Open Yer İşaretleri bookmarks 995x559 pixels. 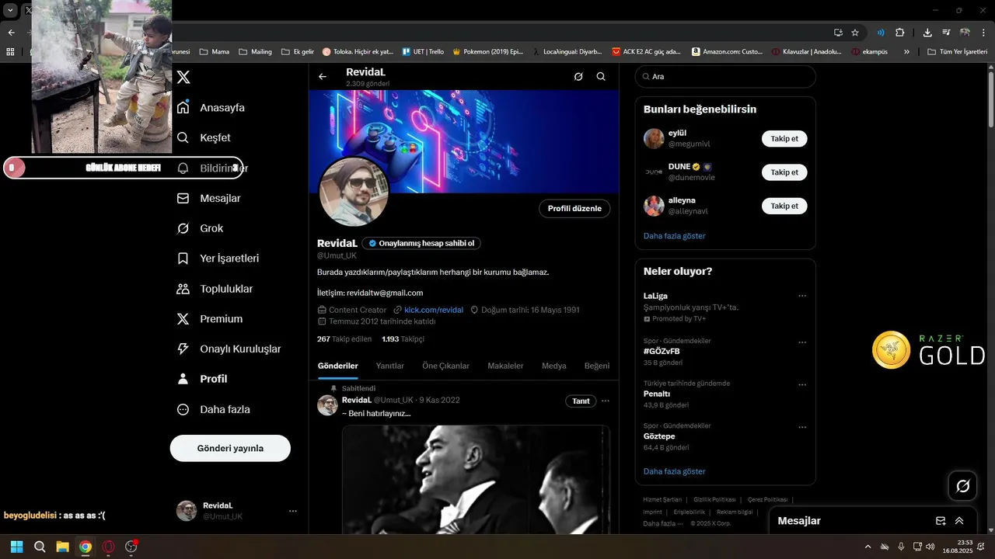pos(218,259)
